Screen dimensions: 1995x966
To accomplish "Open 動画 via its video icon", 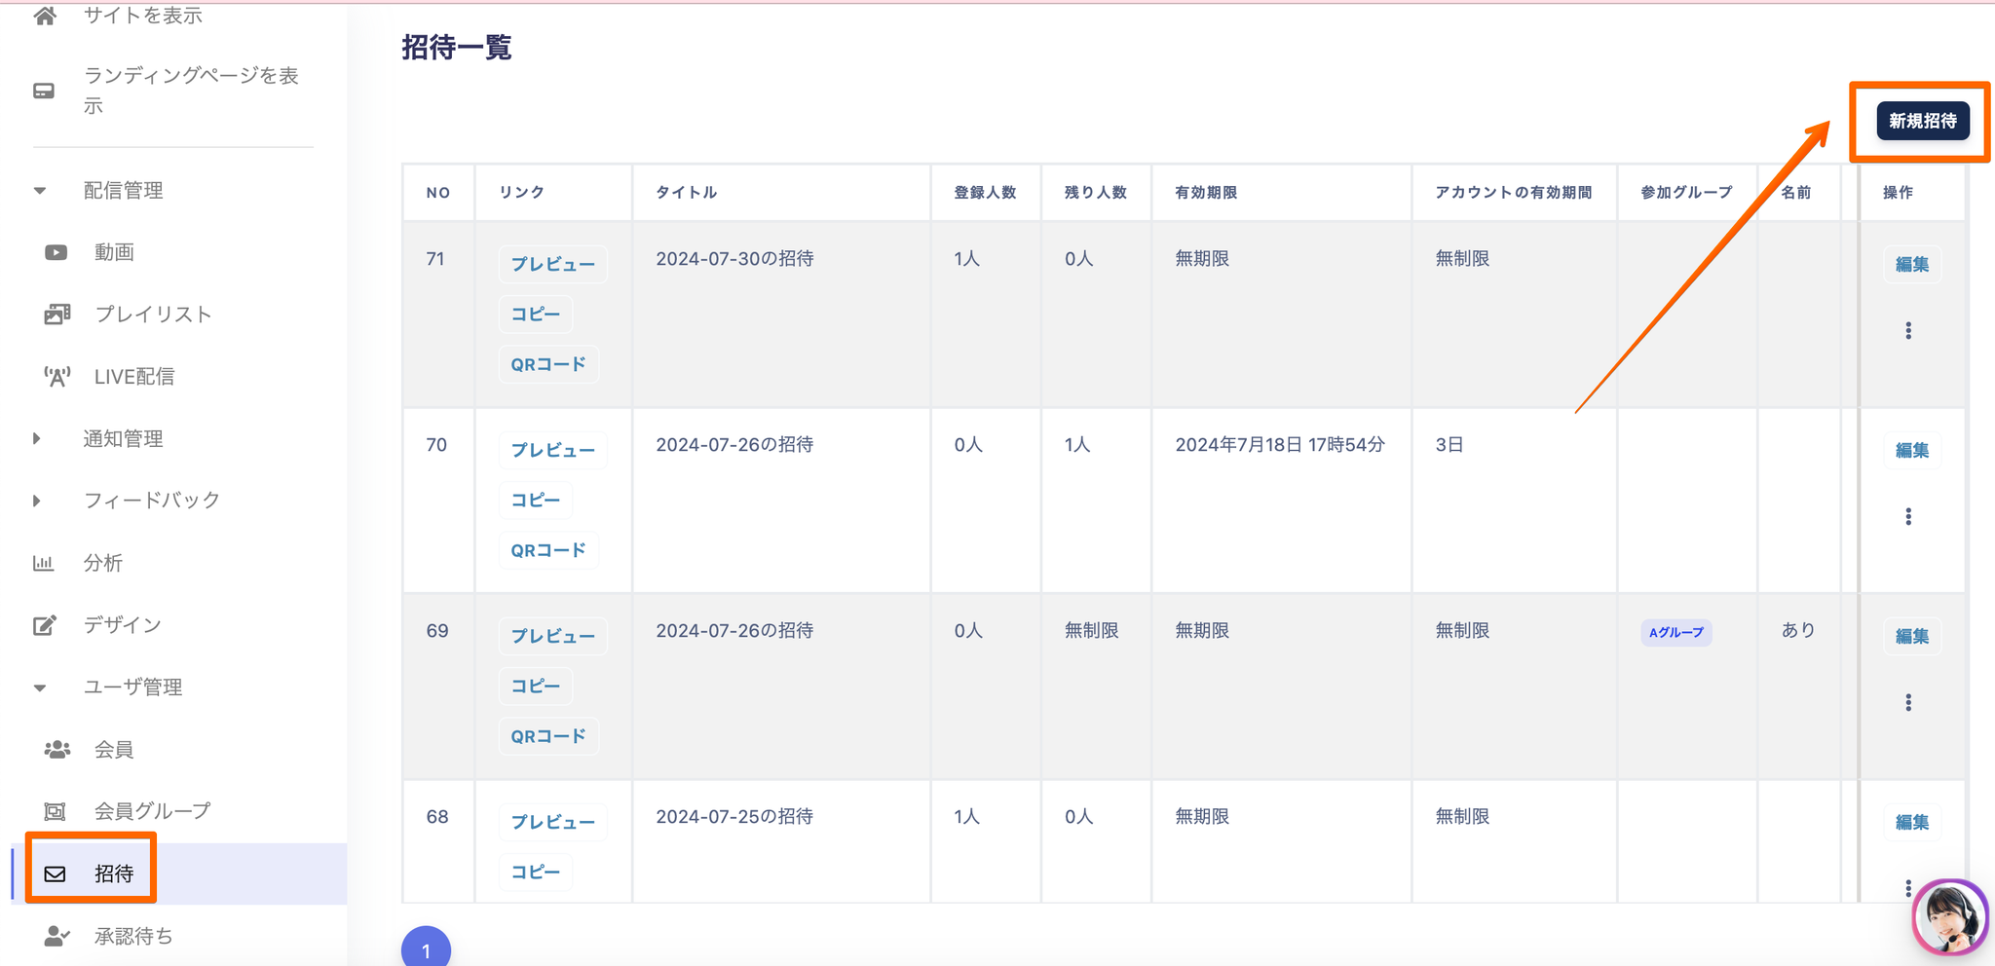I will tap(56, 252).
